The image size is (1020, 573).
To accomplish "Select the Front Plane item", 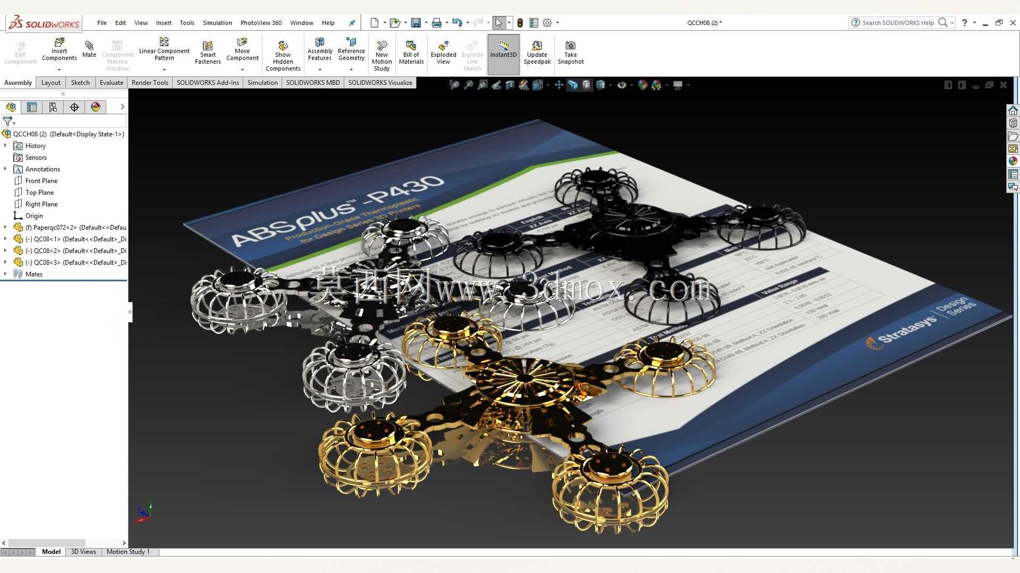I will pyautogui.click(x=41, y=181).
